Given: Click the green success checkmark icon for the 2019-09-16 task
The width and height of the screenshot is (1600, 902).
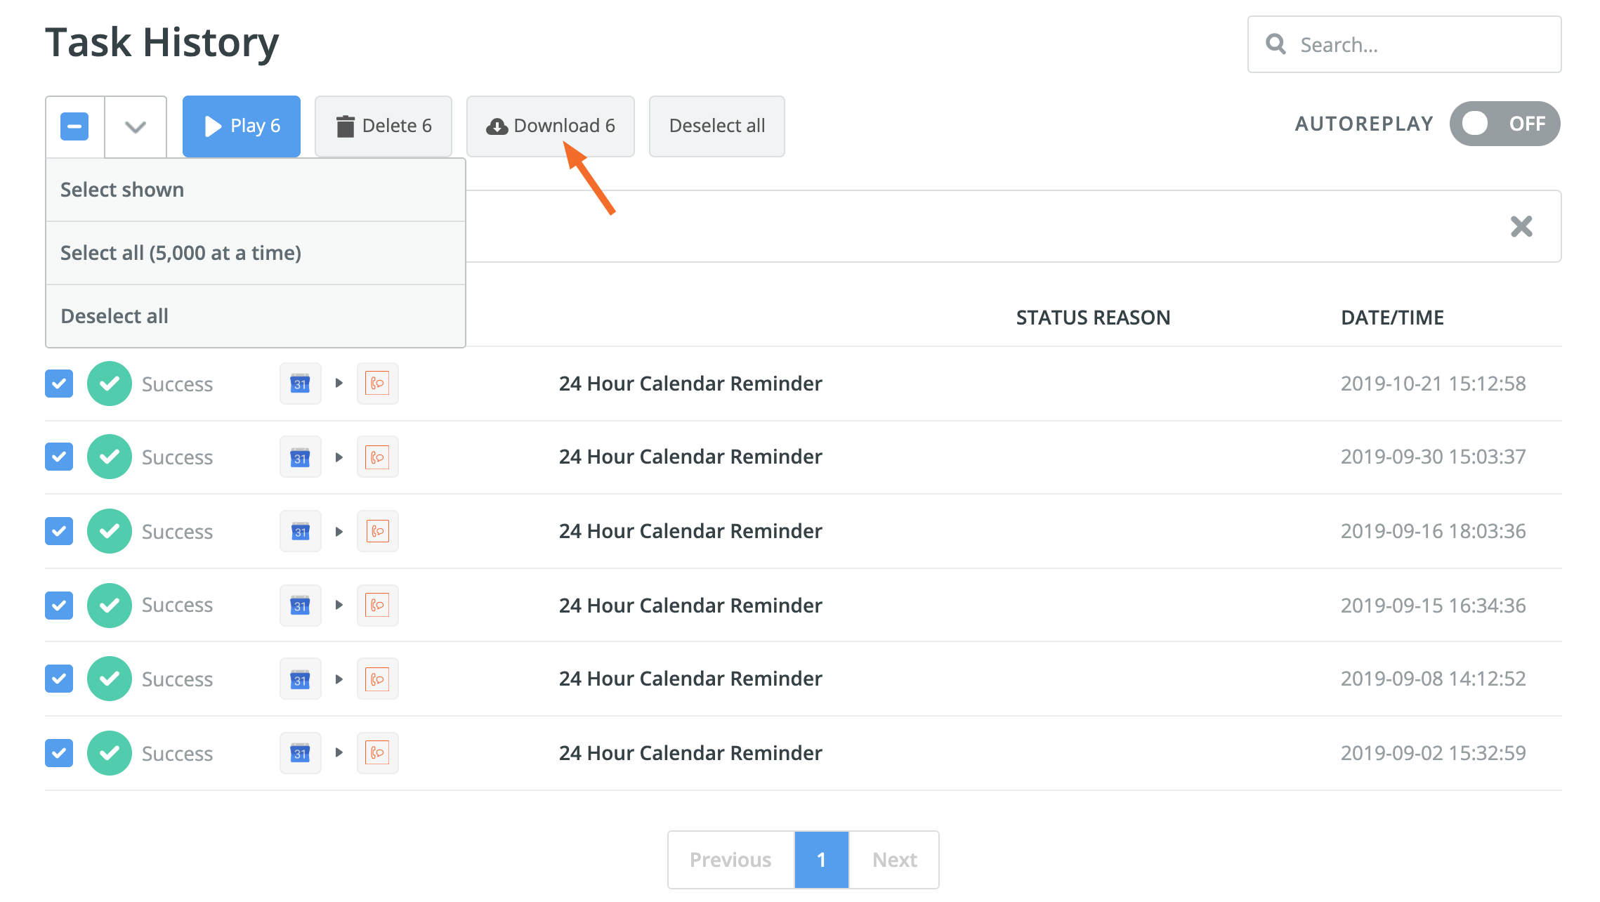Looking at the screenshot, I should (110, 531).
